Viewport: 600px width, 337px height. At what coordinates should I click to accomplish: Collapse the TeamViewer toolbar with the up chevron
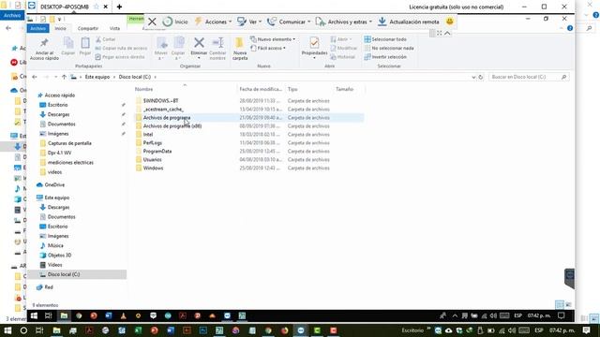click(x=447, y=34)
